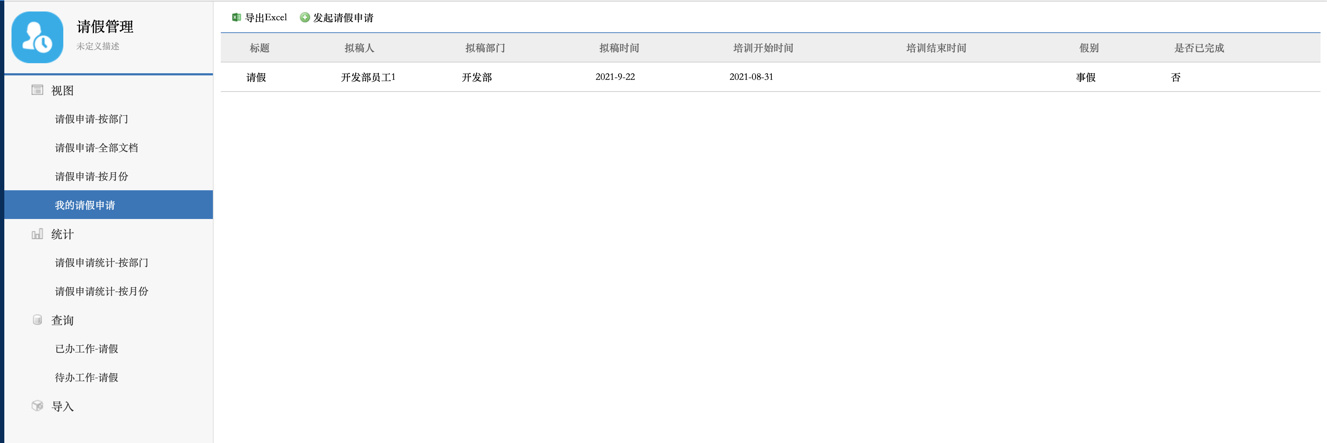Click the 未定义描述 subtitle text
This screenshot has width=1327, height=443.
[x=98, y=46]
